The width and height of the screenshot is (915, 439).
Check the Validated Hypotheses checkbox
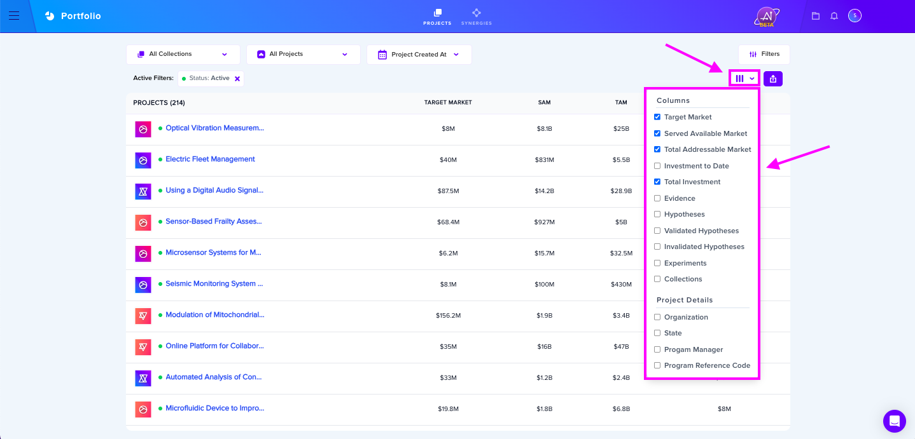(x=657, y=231)
